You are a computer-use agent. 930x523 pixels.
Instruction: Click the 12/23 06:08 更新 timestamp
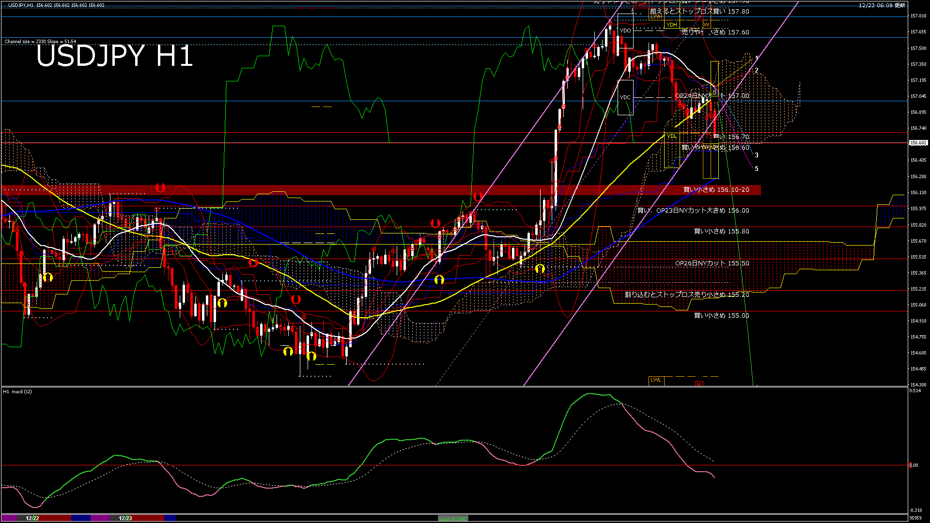[x=882, y=5]
